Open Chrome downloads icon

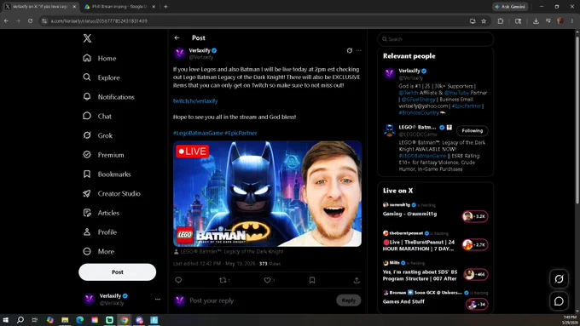pyautogui.click(x=536, y=21)
